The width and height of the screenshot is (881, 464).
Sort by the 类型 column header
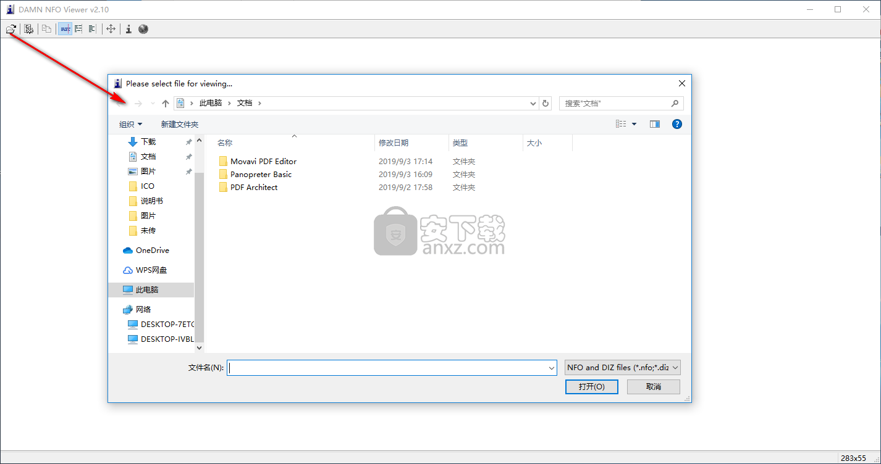[x=460, y=143]
